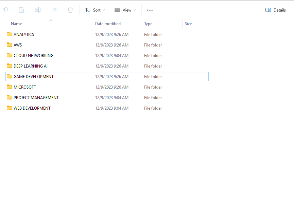The width and height of the screenshot is (294, 205).
Task: Sort by the Size column header
Action: click(188, 24)
